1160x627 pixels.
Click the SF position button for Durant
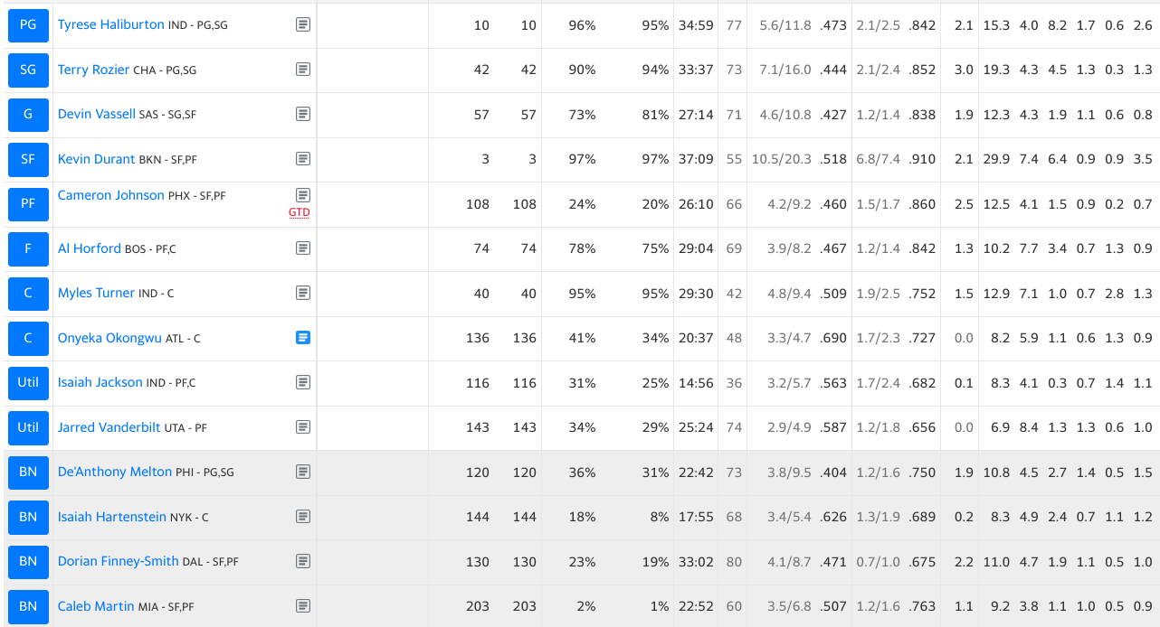[x=28, y=159]
